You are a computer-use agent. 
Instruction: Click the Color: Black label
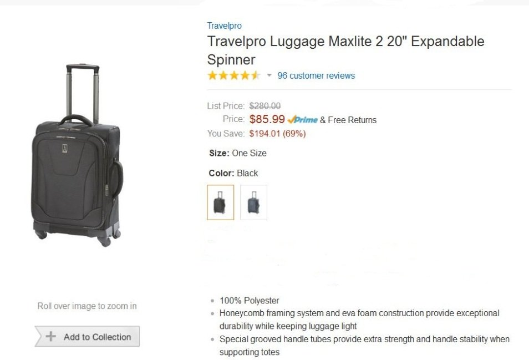click(233, 173)
